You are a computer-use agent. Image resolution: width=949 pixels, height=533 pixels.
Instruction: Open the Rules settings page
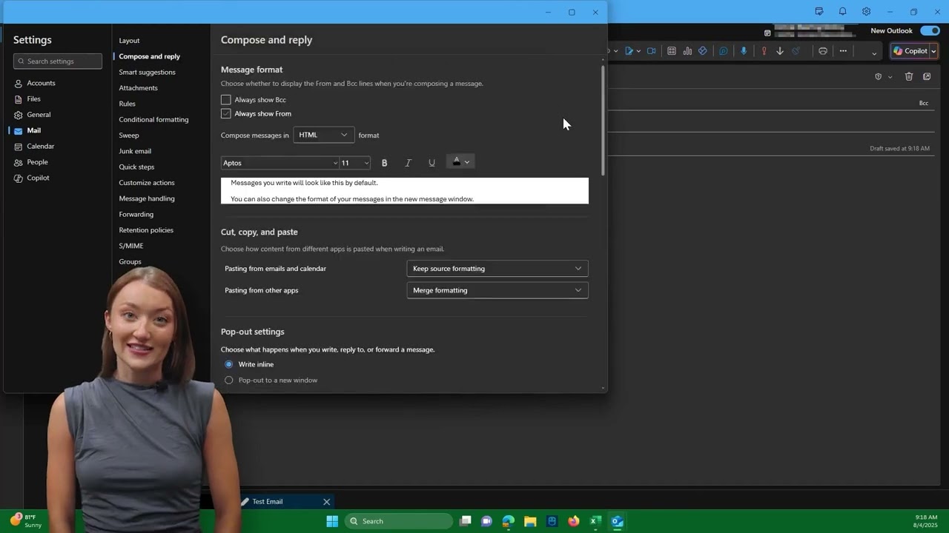coord(127,104)
